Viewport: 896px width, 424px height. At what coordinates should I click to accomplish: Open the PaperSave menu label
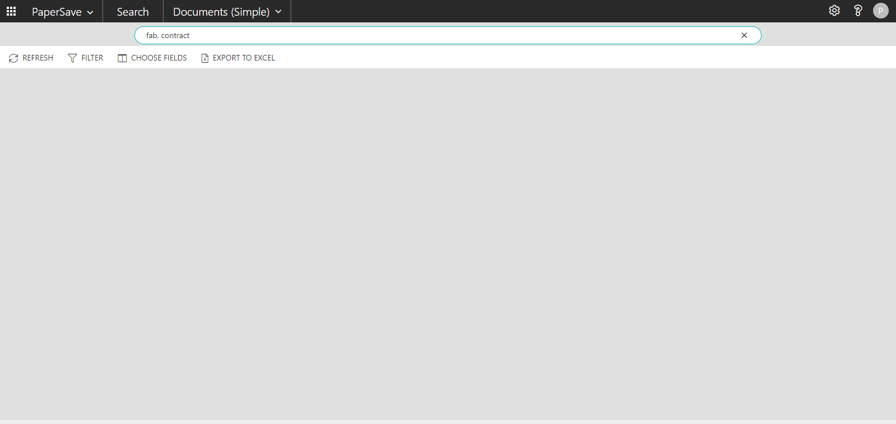(x=57, y=12)
